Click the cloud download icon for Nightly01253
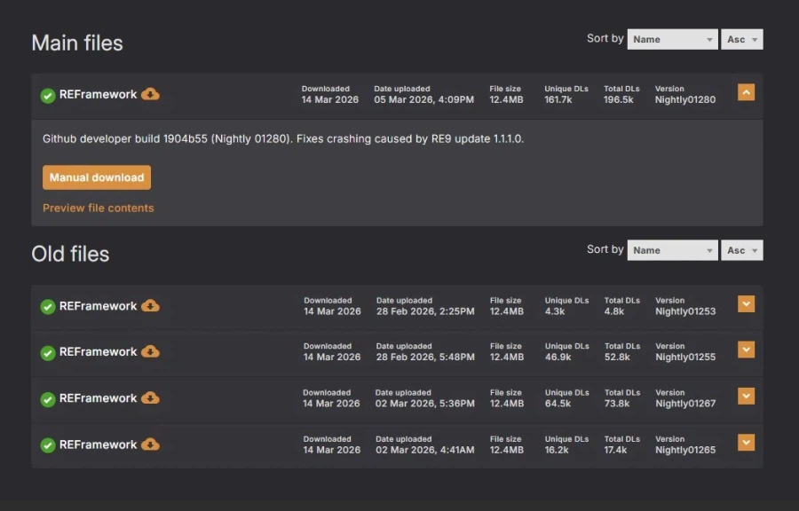 151,306
